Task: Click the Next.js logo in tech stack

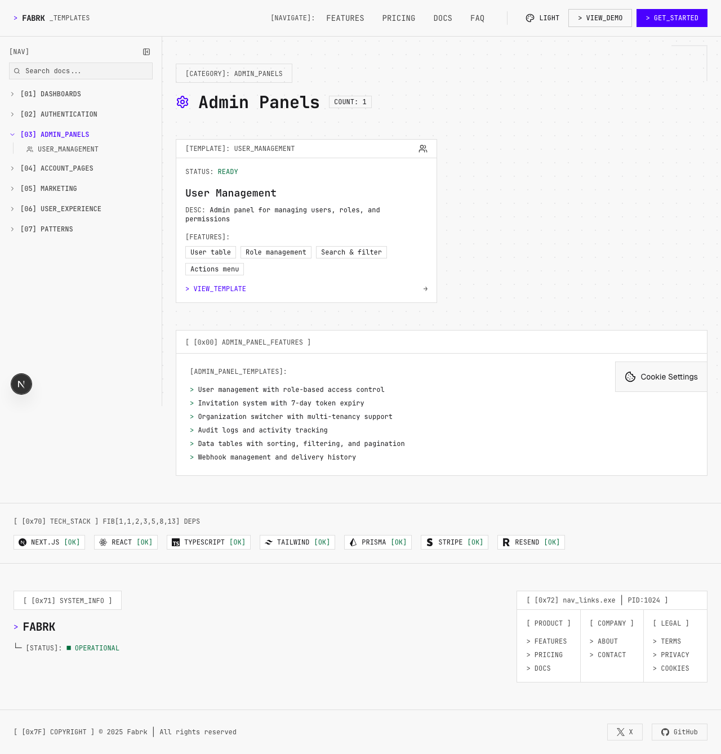Action: click(23, 542)
